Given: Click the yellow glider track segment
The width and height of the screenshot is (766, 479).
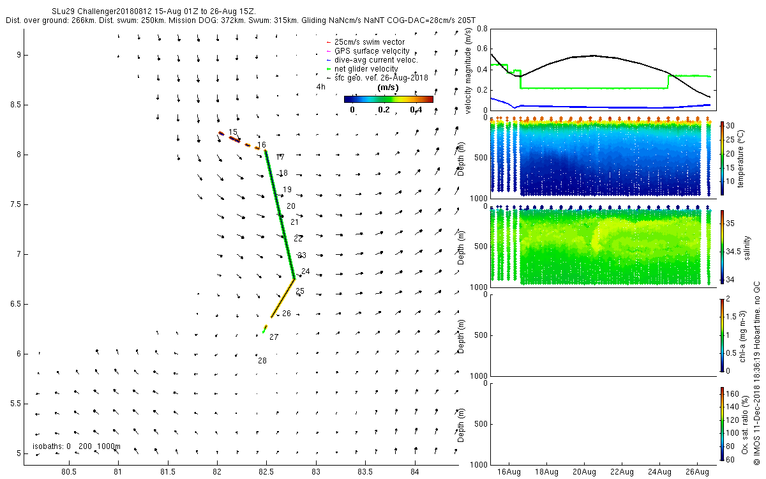Looking at the screenshot, I should click(283, 298).
